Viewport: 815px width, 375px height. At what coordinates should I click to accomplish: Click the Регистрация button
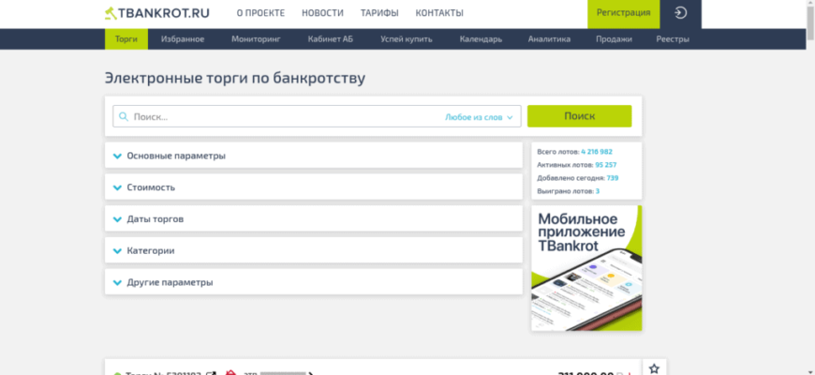click(x=624, y=14)
